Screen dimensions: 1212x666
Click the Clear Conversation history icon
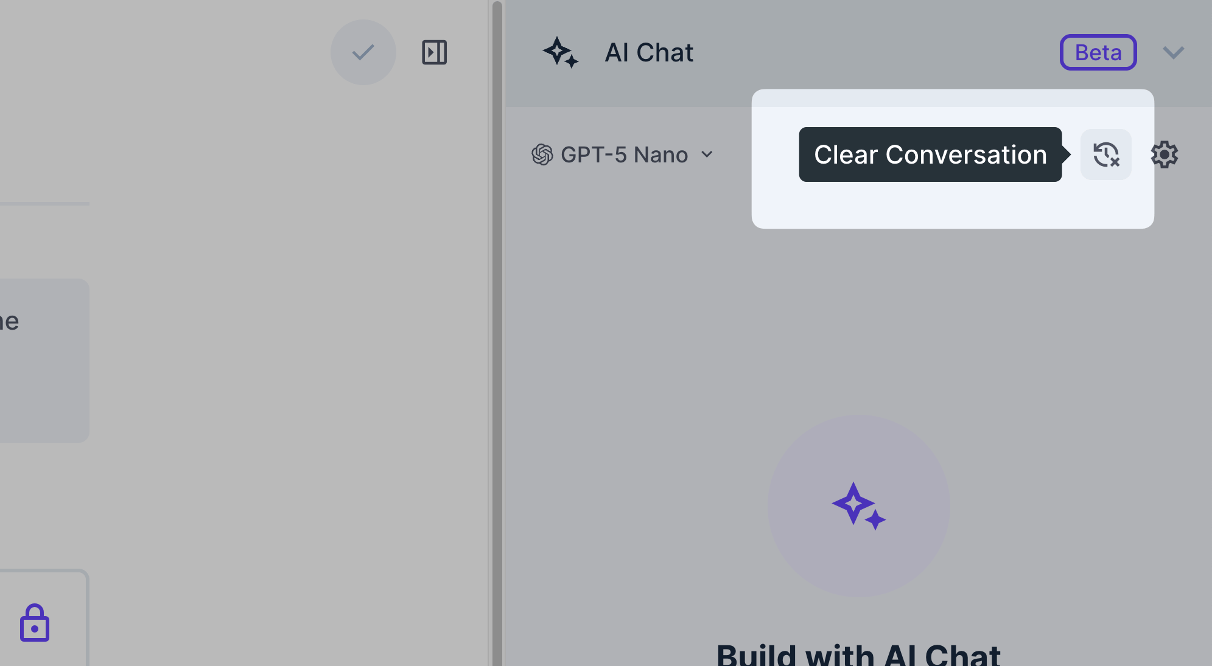pyautogui.click(x=1105, y=154)
